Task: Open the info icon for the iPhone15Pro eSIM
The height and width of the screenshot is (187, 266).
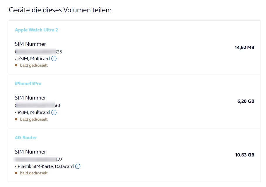Action: (x=54, y=112)
